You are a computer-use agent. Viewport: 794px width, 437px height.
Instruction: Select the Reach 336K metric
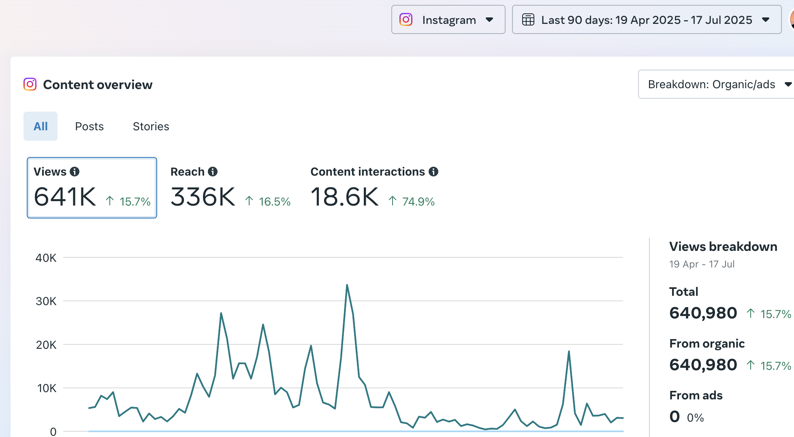point(203,197)
